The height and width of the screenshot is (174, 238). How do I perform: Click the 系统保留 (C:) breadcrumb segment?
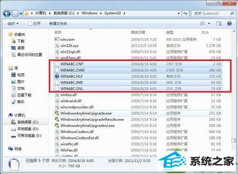coord(64,13)
